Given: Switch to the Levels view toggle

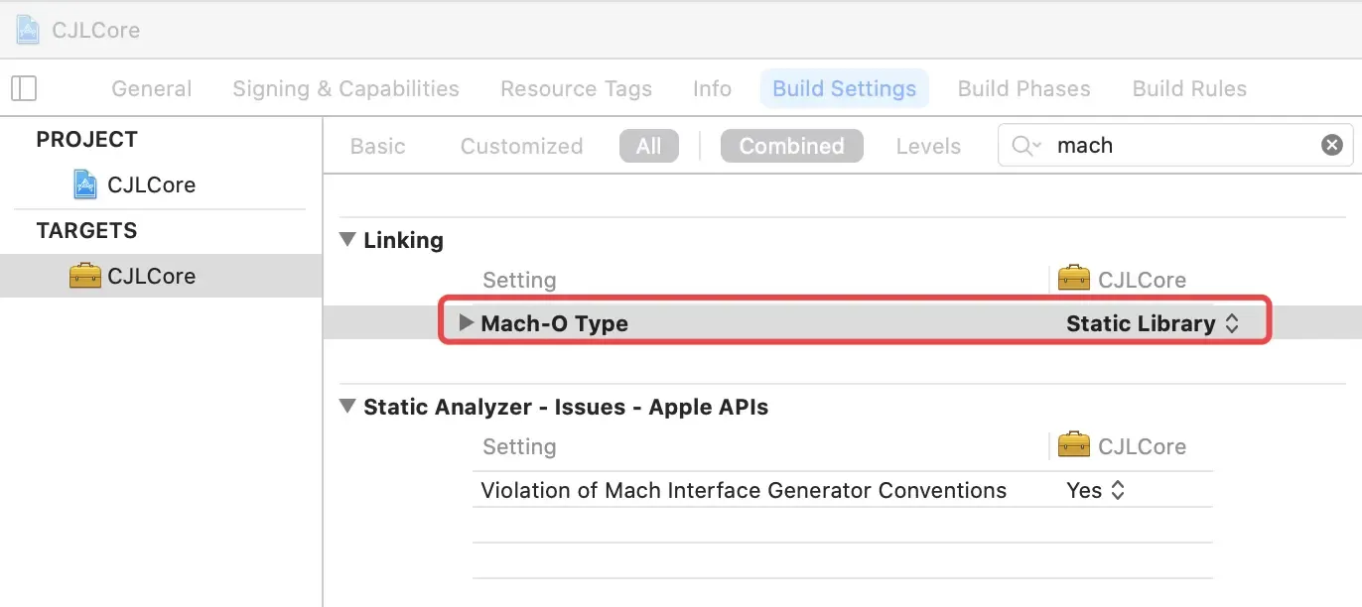Looking at the screenshot, I should (x=928, y=146).
